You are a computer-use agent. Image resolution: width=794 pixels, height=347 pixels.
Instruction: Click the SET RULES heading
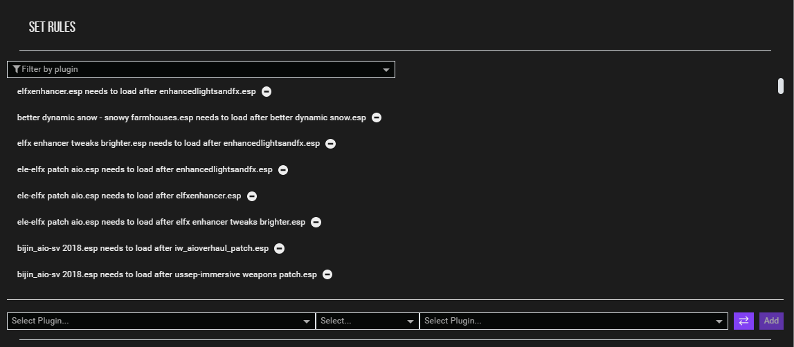52,28
